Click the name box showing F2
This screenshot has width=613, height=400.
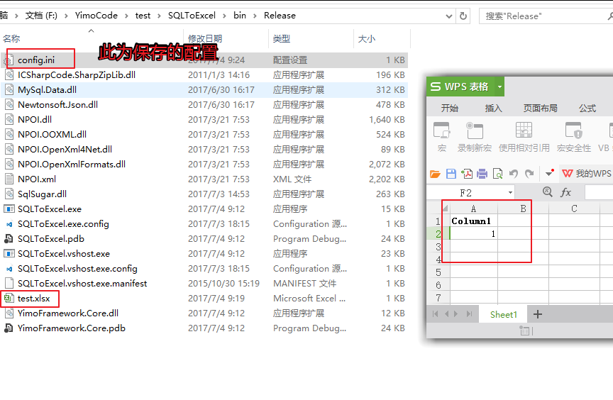coord(470,193)
